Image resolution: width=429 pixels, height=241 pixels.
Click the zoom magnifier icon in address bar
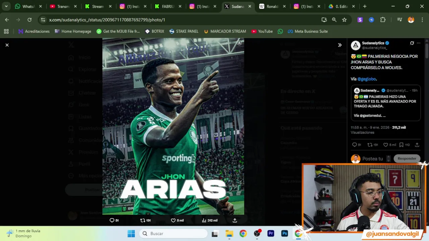point(334,20)
